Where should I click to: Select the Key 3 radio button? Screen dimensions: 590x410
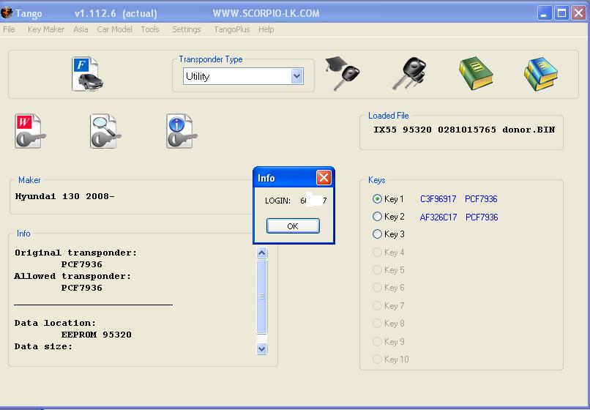377,234
